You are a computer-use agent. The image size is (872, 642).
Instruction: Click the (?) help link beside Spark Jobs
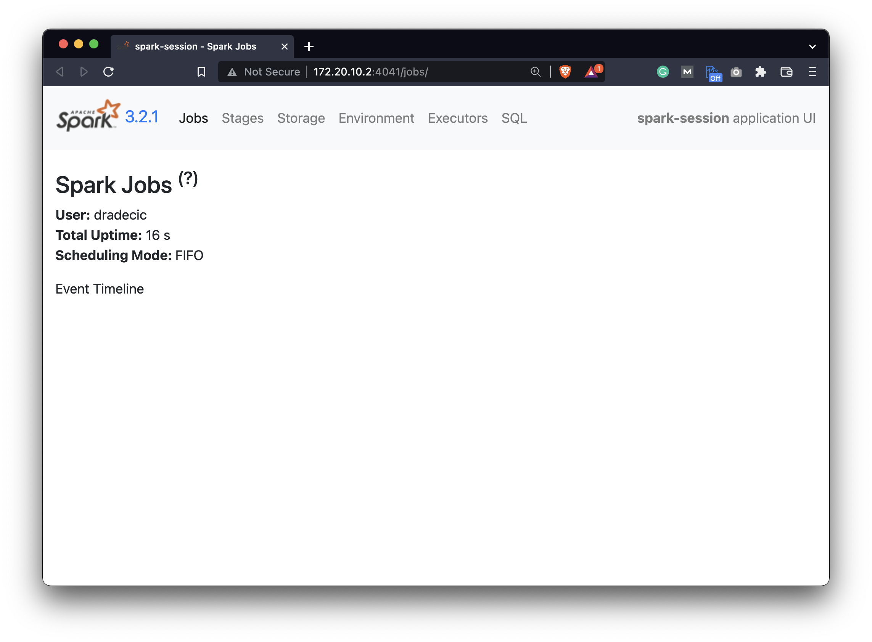tap(188, 179)
